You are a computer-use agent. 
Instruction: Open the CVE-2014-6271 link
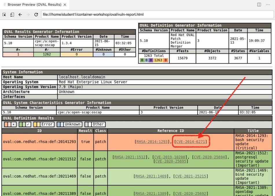pyautogui.click(x=190, y=142)
